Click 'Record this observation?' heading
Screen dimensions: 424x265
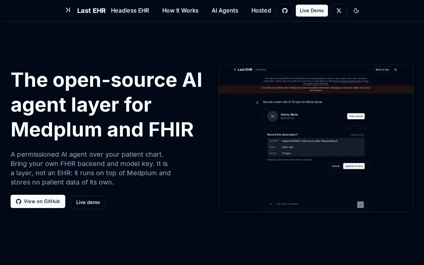pyautogui.click(x=282, y=135)
